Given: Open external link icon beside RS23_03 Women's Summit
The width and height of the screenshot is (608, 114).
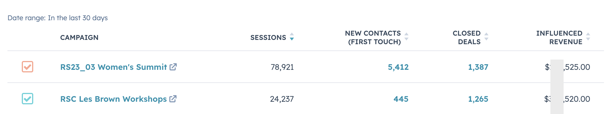Looking at the screenshot, I should [173, 67].
